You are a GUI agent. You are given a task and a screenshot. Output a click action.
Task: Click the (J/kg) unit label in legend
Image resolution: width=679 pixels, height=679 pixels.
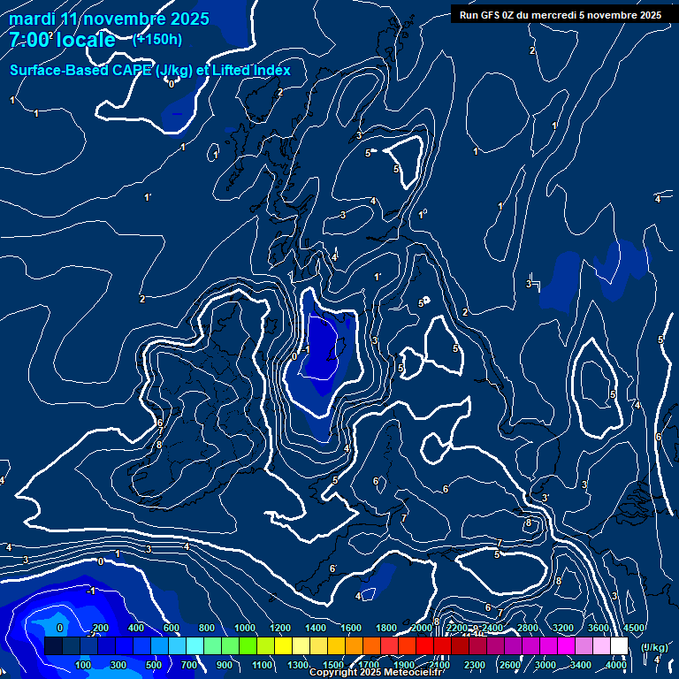(x=653, y=647)
